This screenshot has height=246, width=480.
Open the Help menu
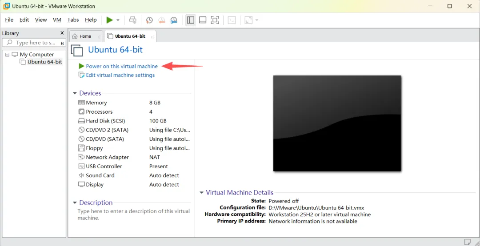click(x=91, y=20)
